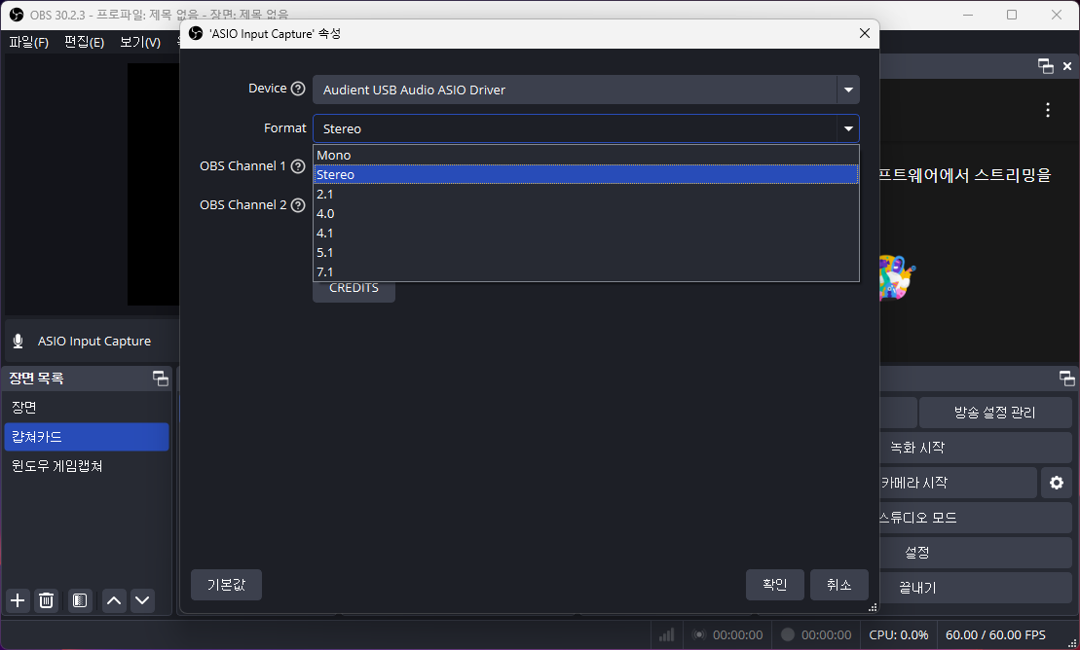Choose 7.1 format option

tap(586, 271)
